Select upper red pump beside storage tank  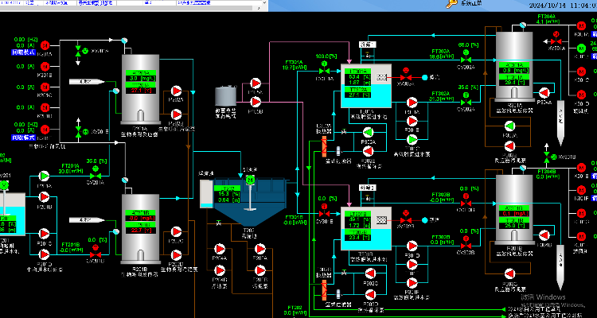(x=256, y=82)
